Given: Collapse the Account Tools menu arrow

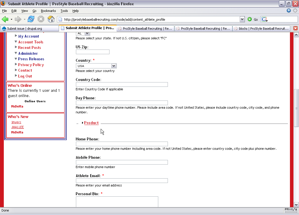Looking at the screenshot, I should (x=16, y=41).
